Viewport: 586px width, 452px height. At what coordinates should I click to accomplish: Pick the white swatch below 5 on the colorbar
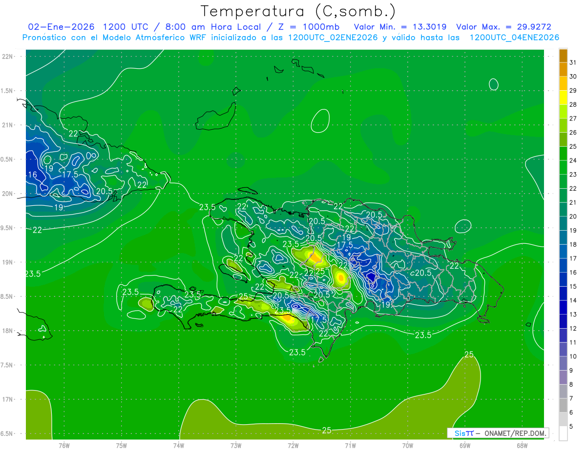[563, 433]
